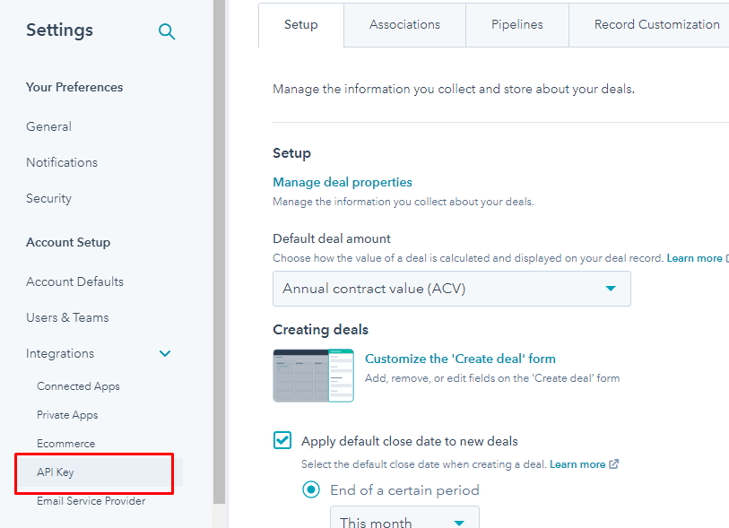
Task: Open Manage deal properties
Action: (342, 182)
